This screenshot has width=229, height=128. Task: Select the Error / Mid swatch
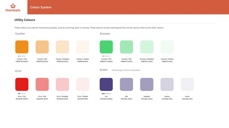pyautogui.click(x=42, y=84)
